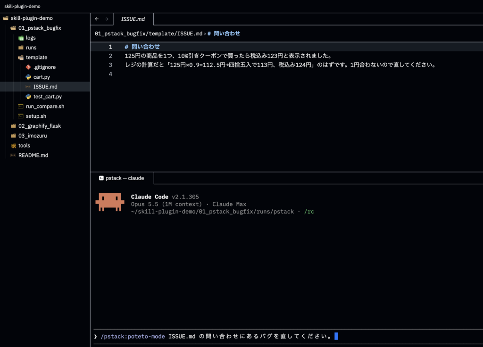Click the Claude Code mascot logo
Screen dimensions: 483x347
110,202
